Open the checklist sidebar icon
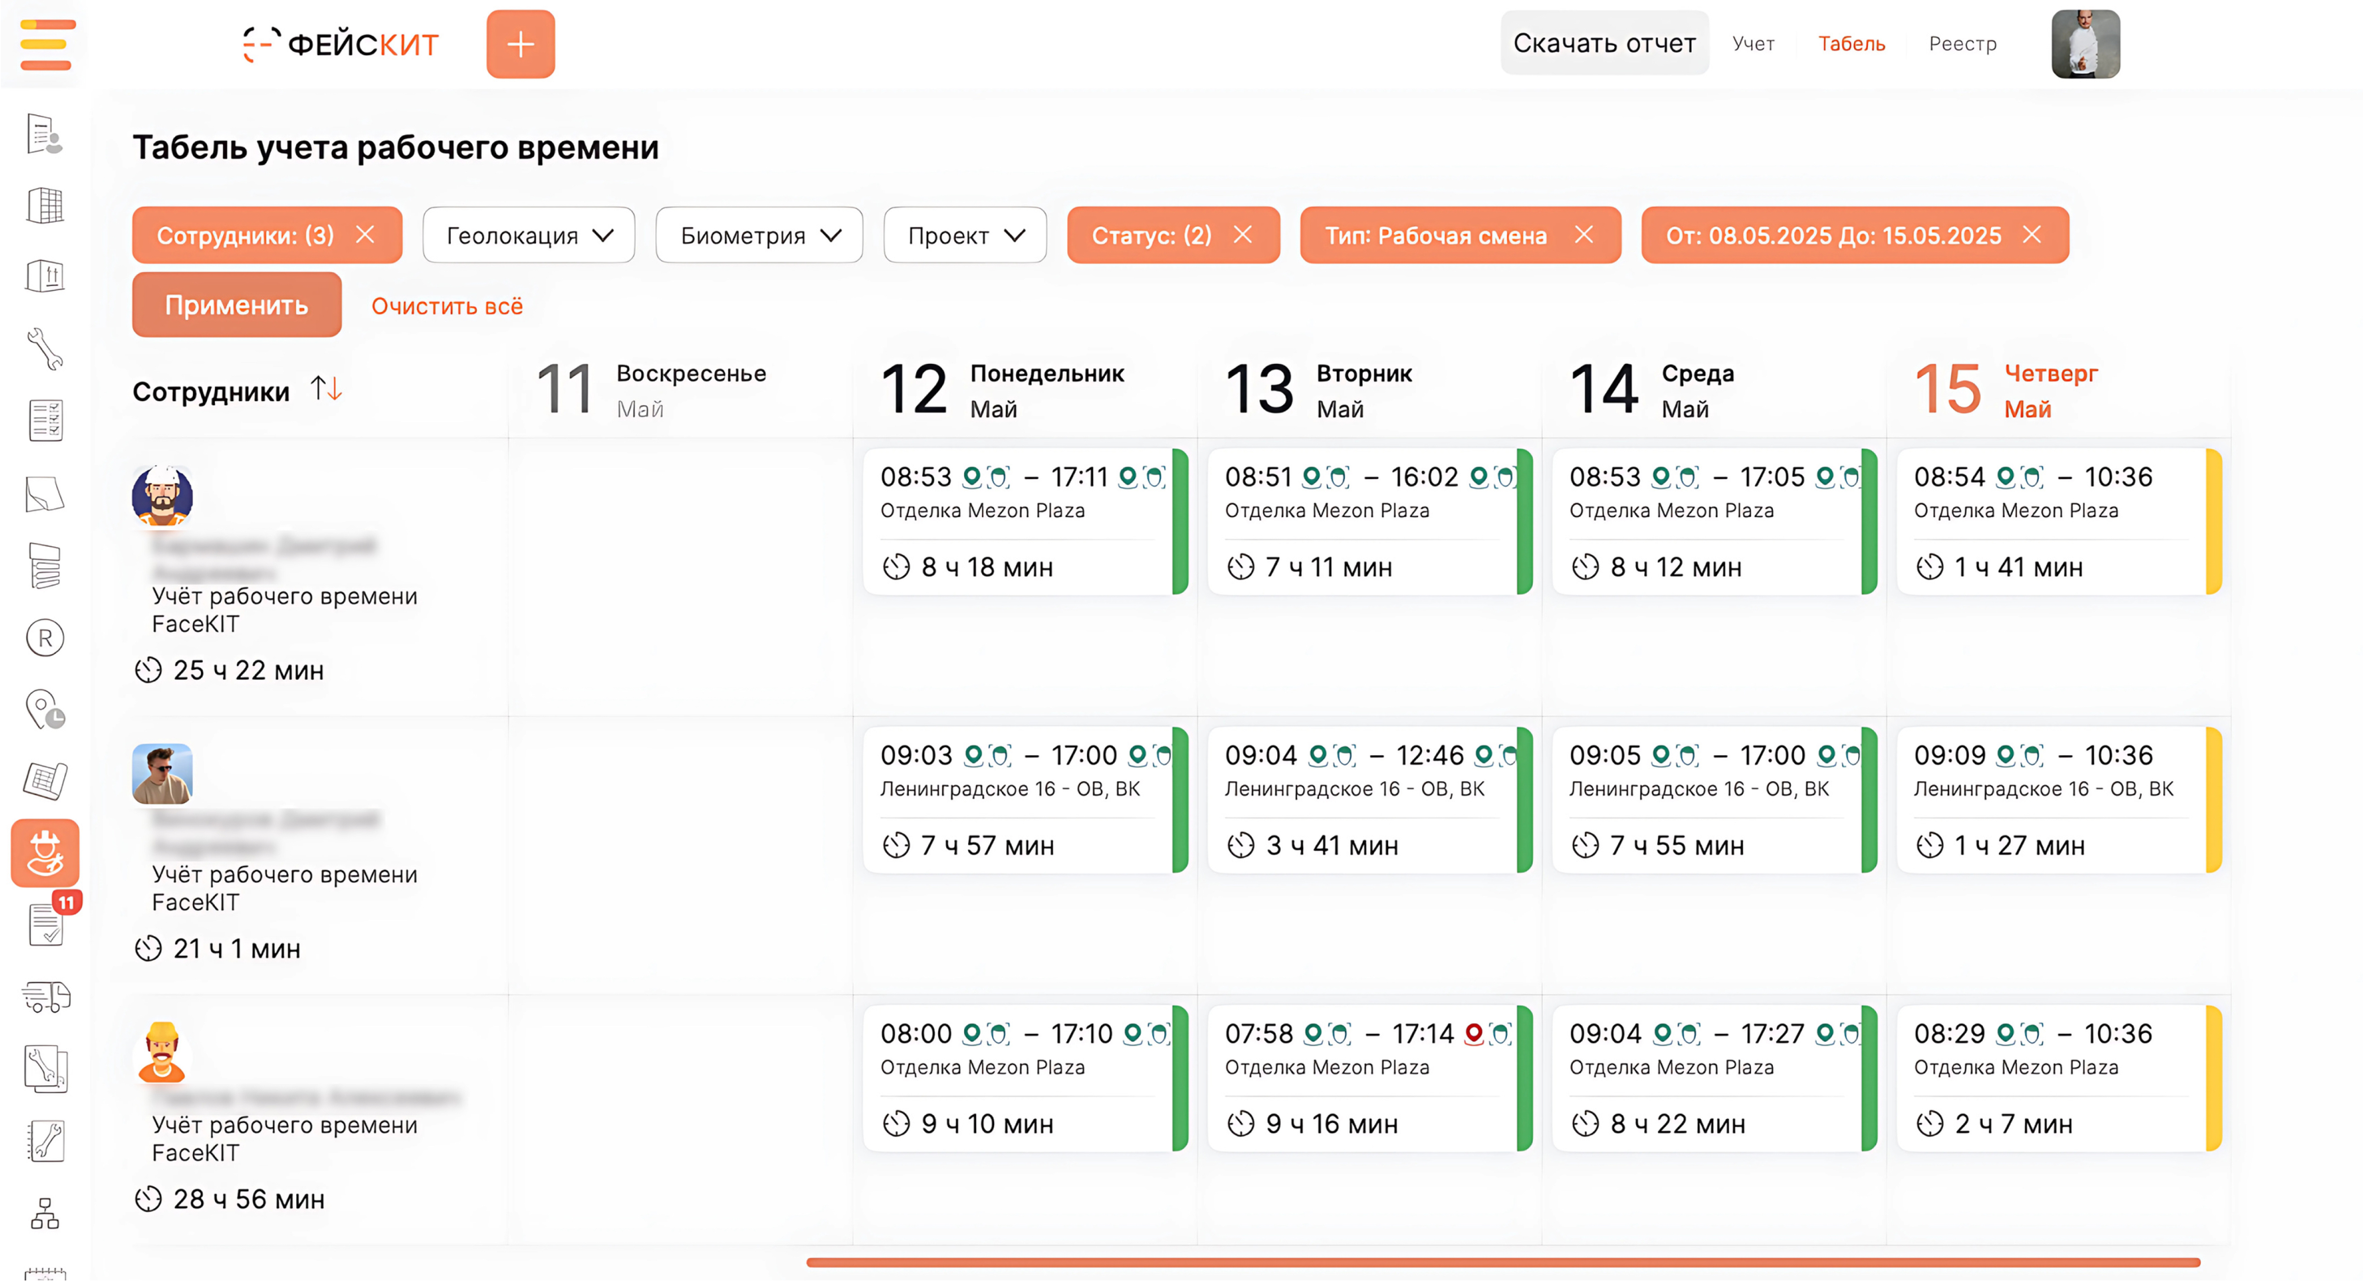 [x=45, y=421]
